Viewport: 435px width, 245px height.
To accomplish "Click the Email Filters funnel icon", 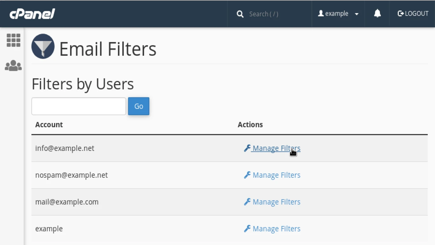I will (43, 46).
